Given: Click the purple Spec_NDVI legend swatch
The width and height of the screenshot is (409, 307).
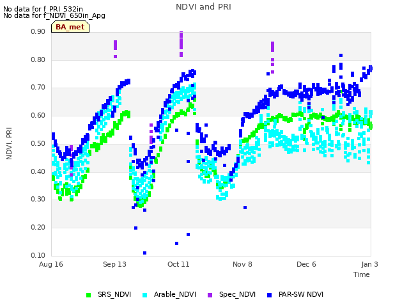Looking at the screenshot, I should tap(210, 295).
